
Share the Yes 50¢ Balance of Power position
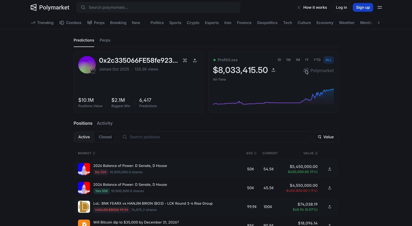click(330, 188)
